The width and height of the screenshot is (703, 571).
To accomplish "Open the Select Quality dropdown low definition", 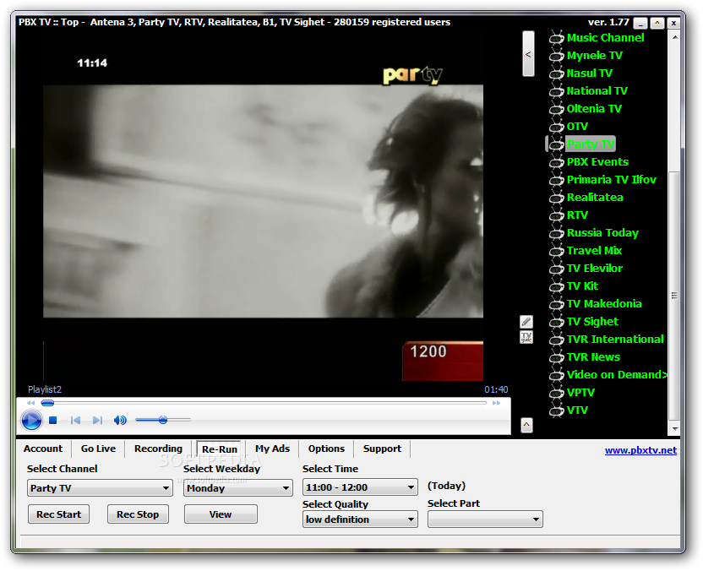I will coord(360,519).
